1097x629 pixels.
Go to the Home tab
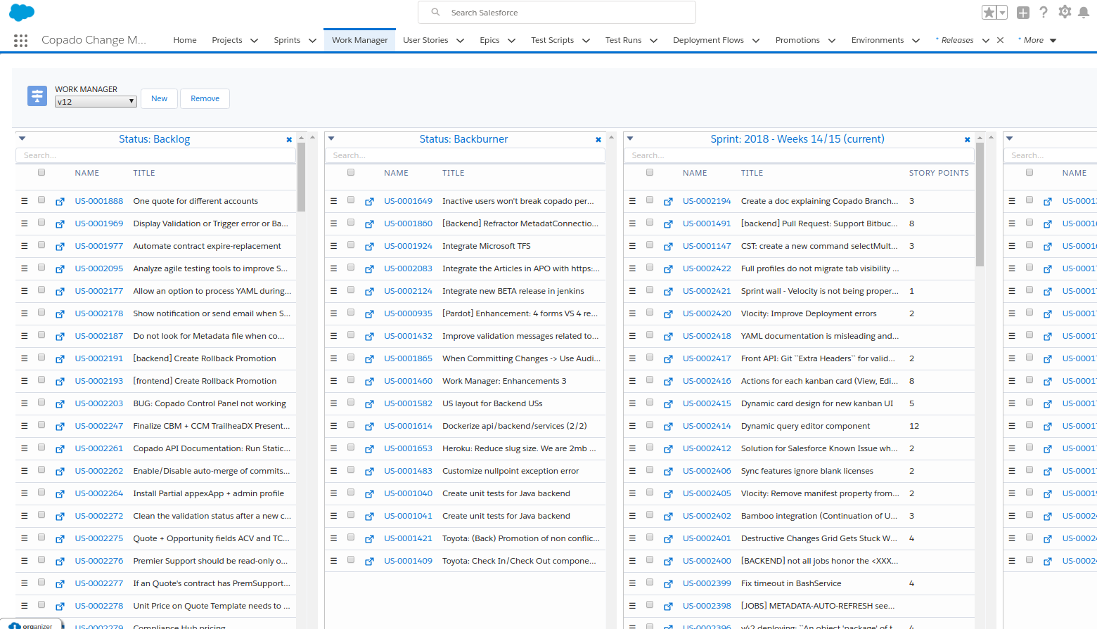pos(185,40)
